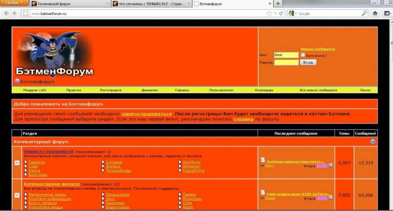Open the Пользователи menu item
Screen dimensions: 393x211
[x=221, y=90]
